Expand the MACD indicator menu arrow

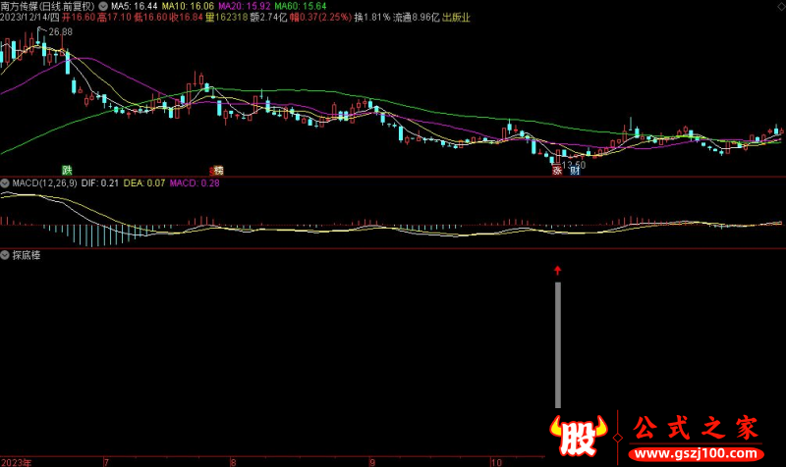(x=5, y=183)
